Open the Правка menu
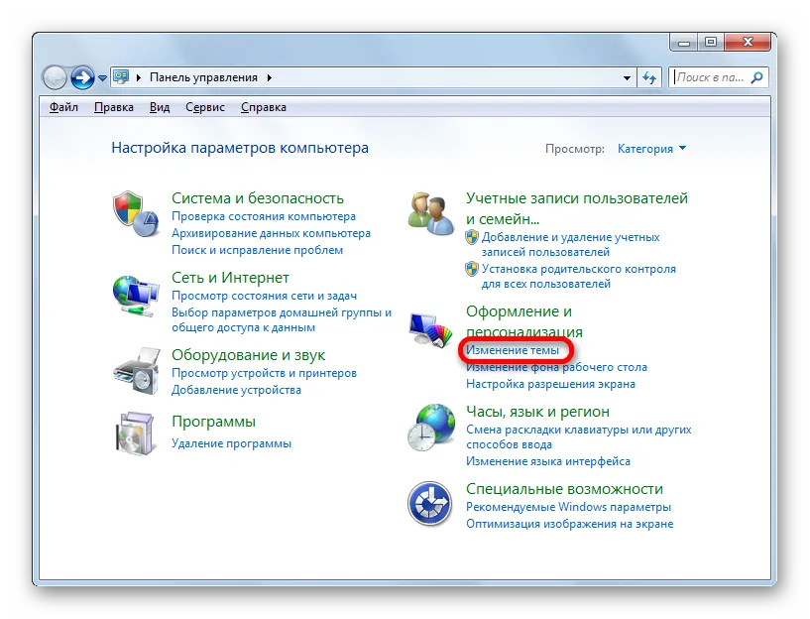The image size is (810, 619). [x=114, y=107]
